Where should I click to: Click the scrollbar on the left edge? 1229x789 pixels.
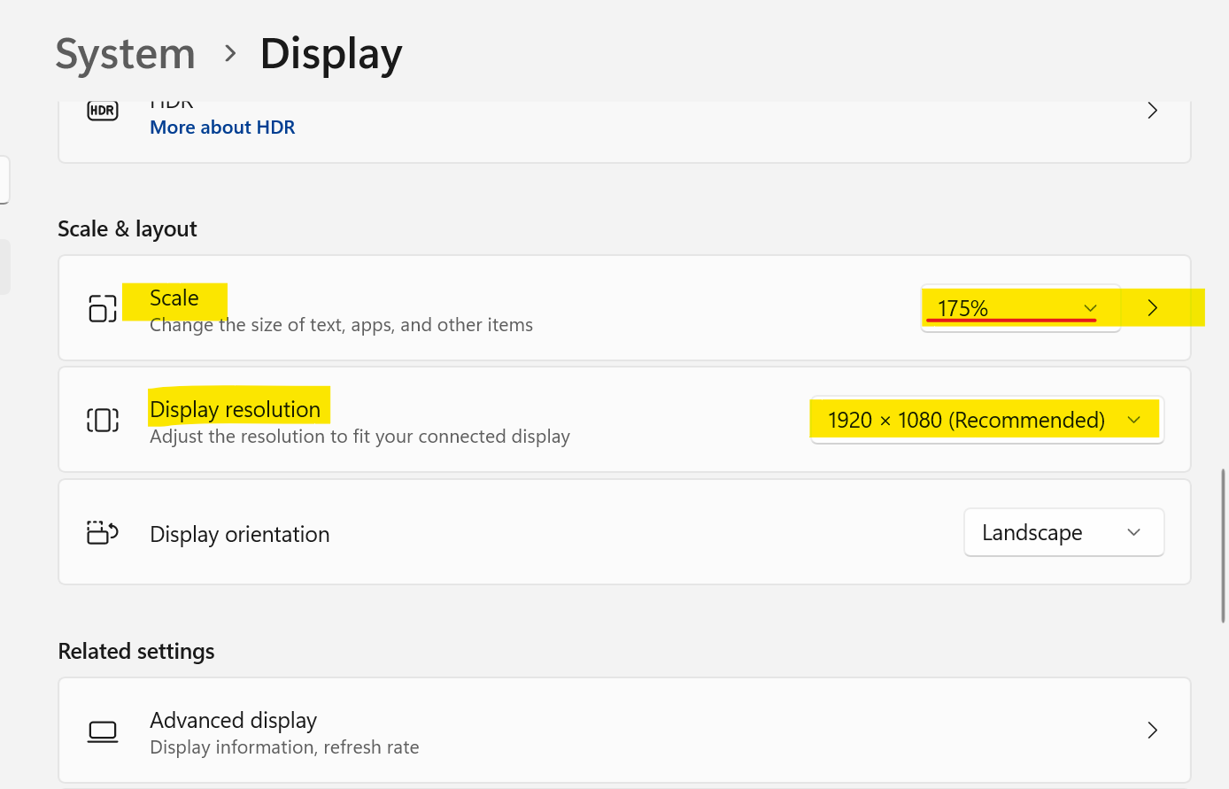[x=4, y=266]
